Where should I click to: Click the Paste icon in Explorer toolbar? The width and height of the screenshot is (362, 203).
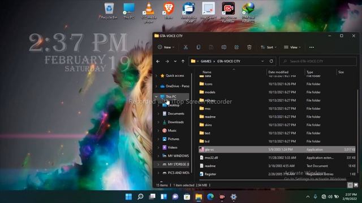pyautogui.click(x=211, y=47)
